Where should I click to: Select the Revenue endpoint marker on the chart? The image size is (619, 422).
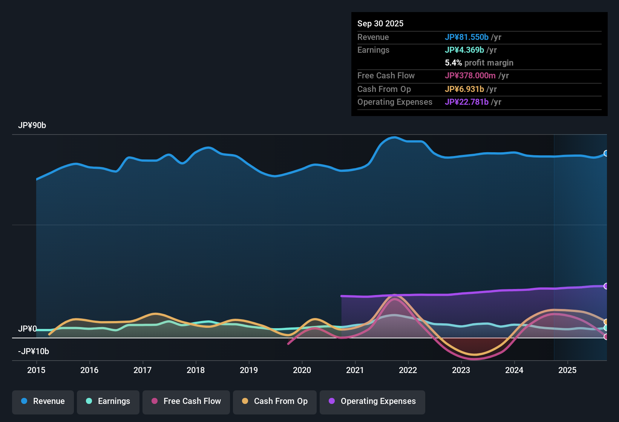[606, 153]
